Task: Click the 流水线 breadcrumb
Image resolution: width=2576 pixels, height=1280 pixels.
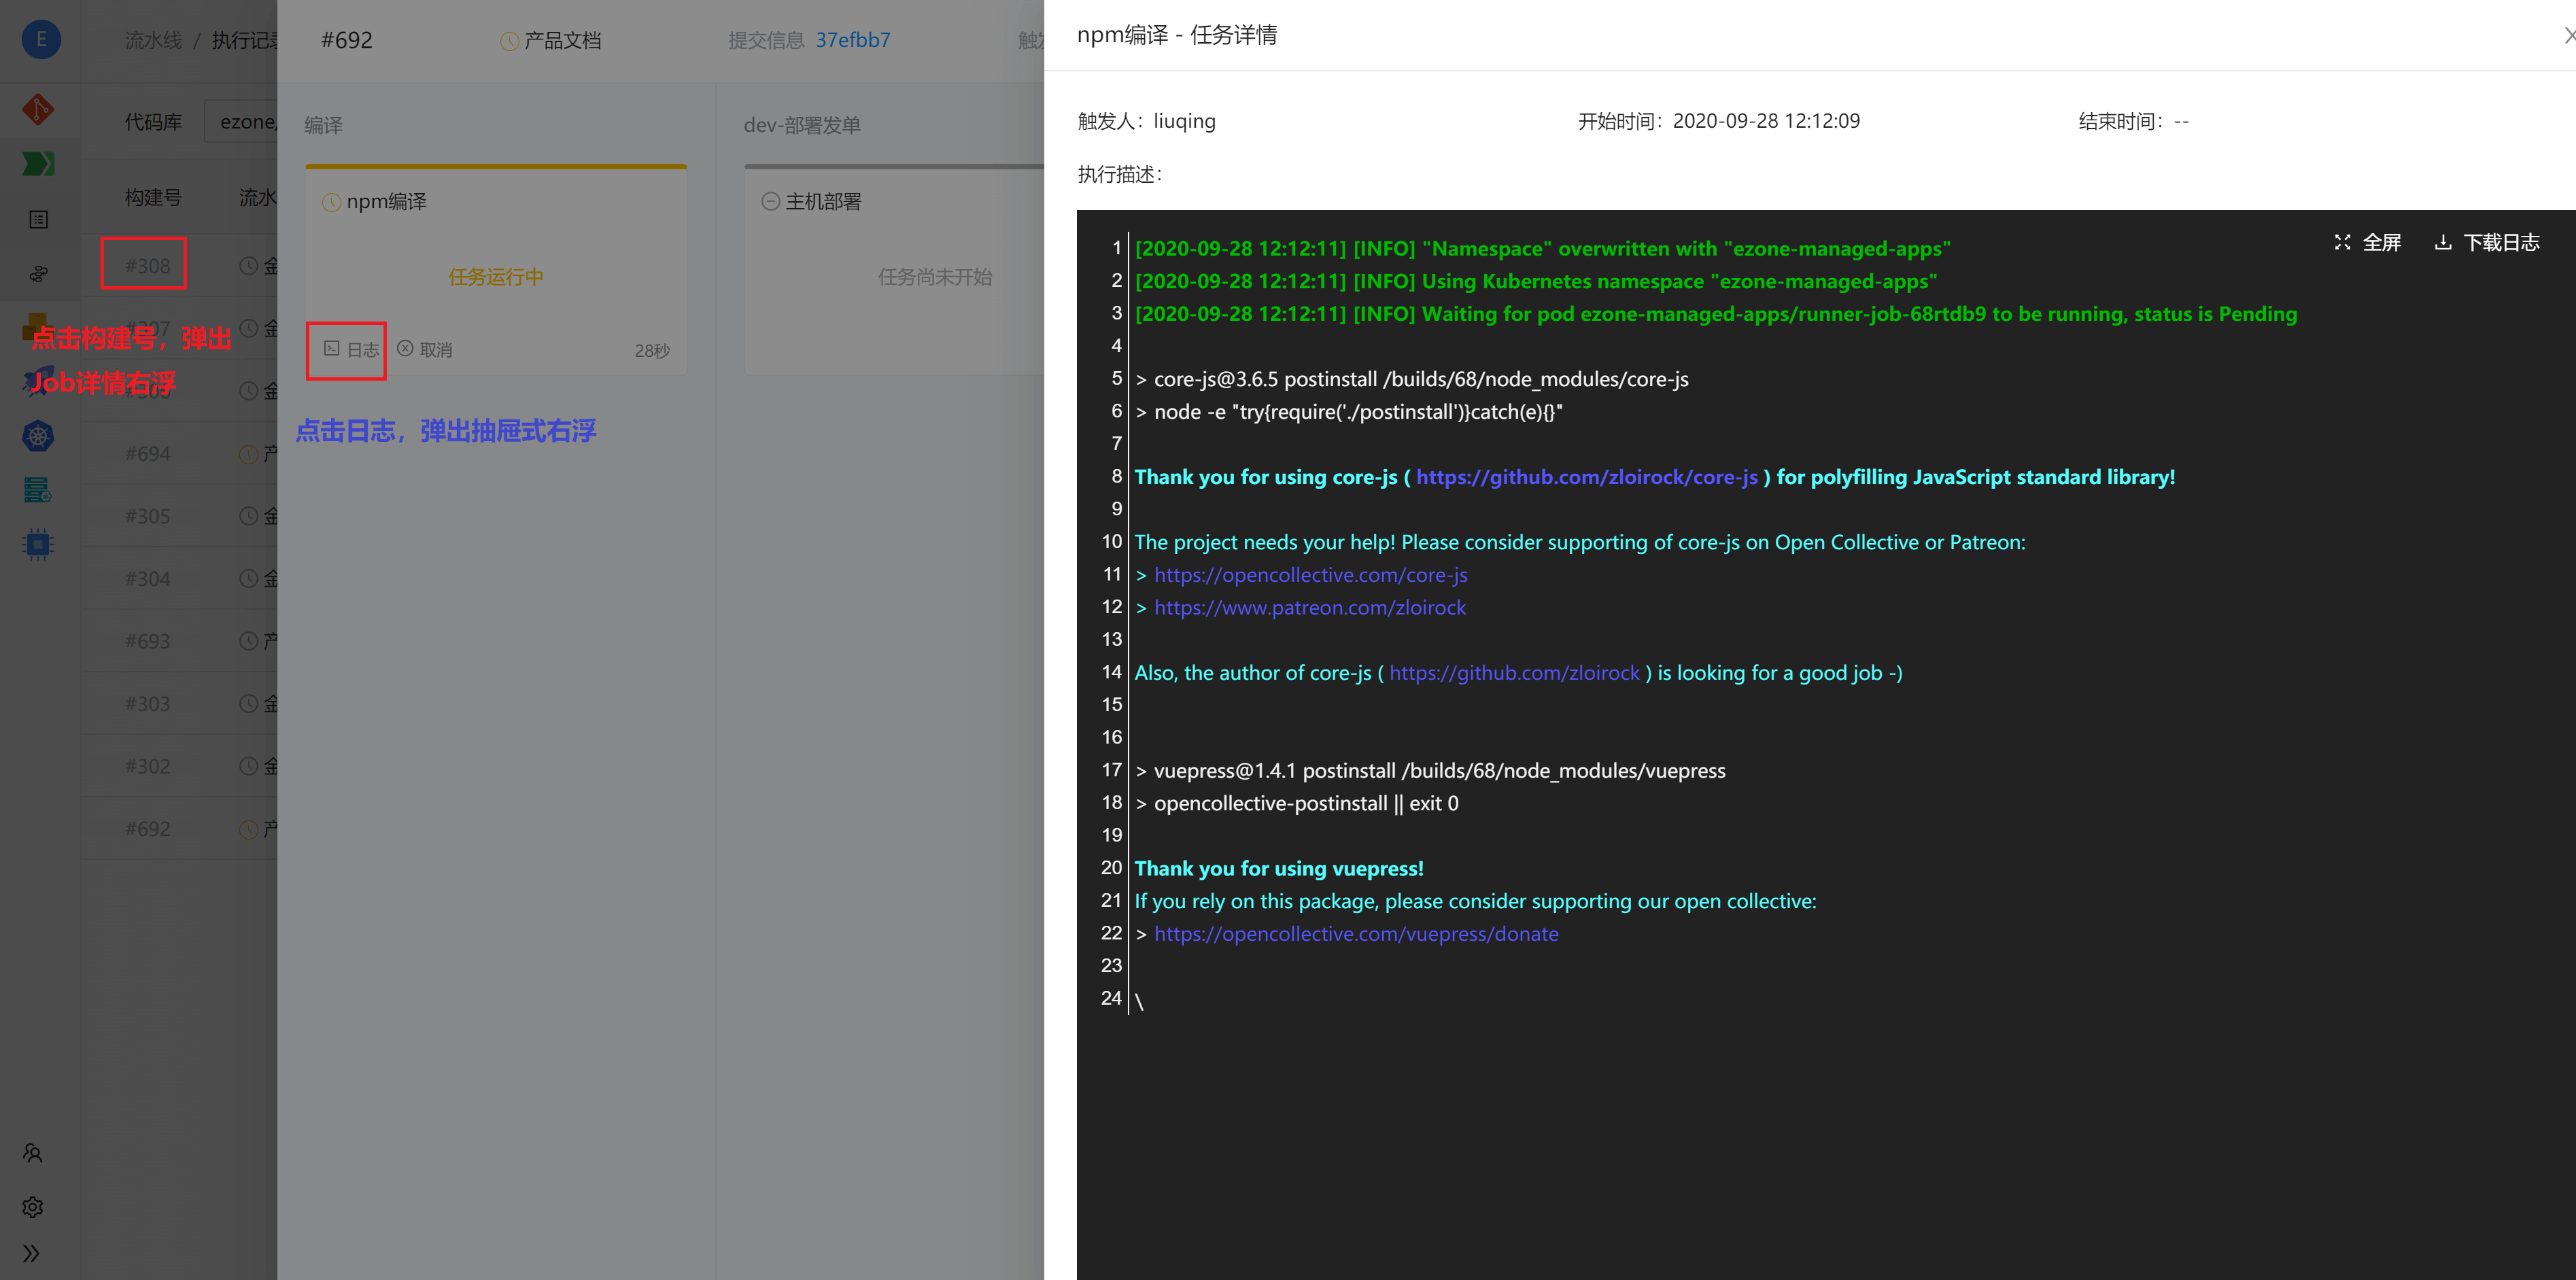Action: coord(153,40)
